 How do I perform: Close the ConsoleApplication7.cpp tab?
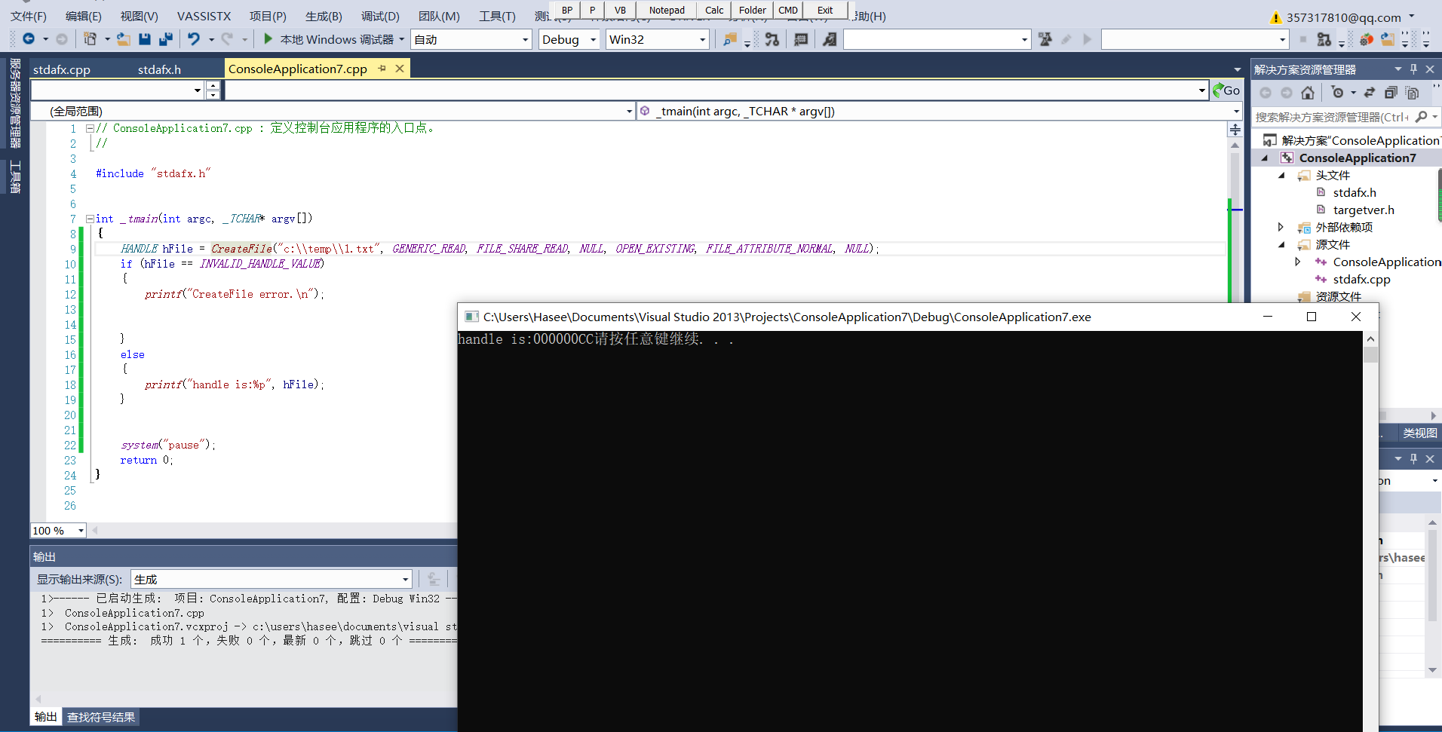[400, 69]
